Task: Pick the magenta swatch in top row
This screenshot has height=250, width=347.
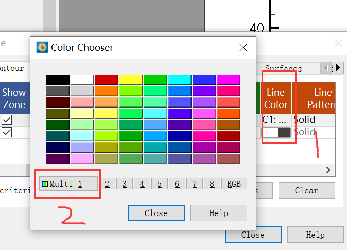Action: [x=229, y=80]
